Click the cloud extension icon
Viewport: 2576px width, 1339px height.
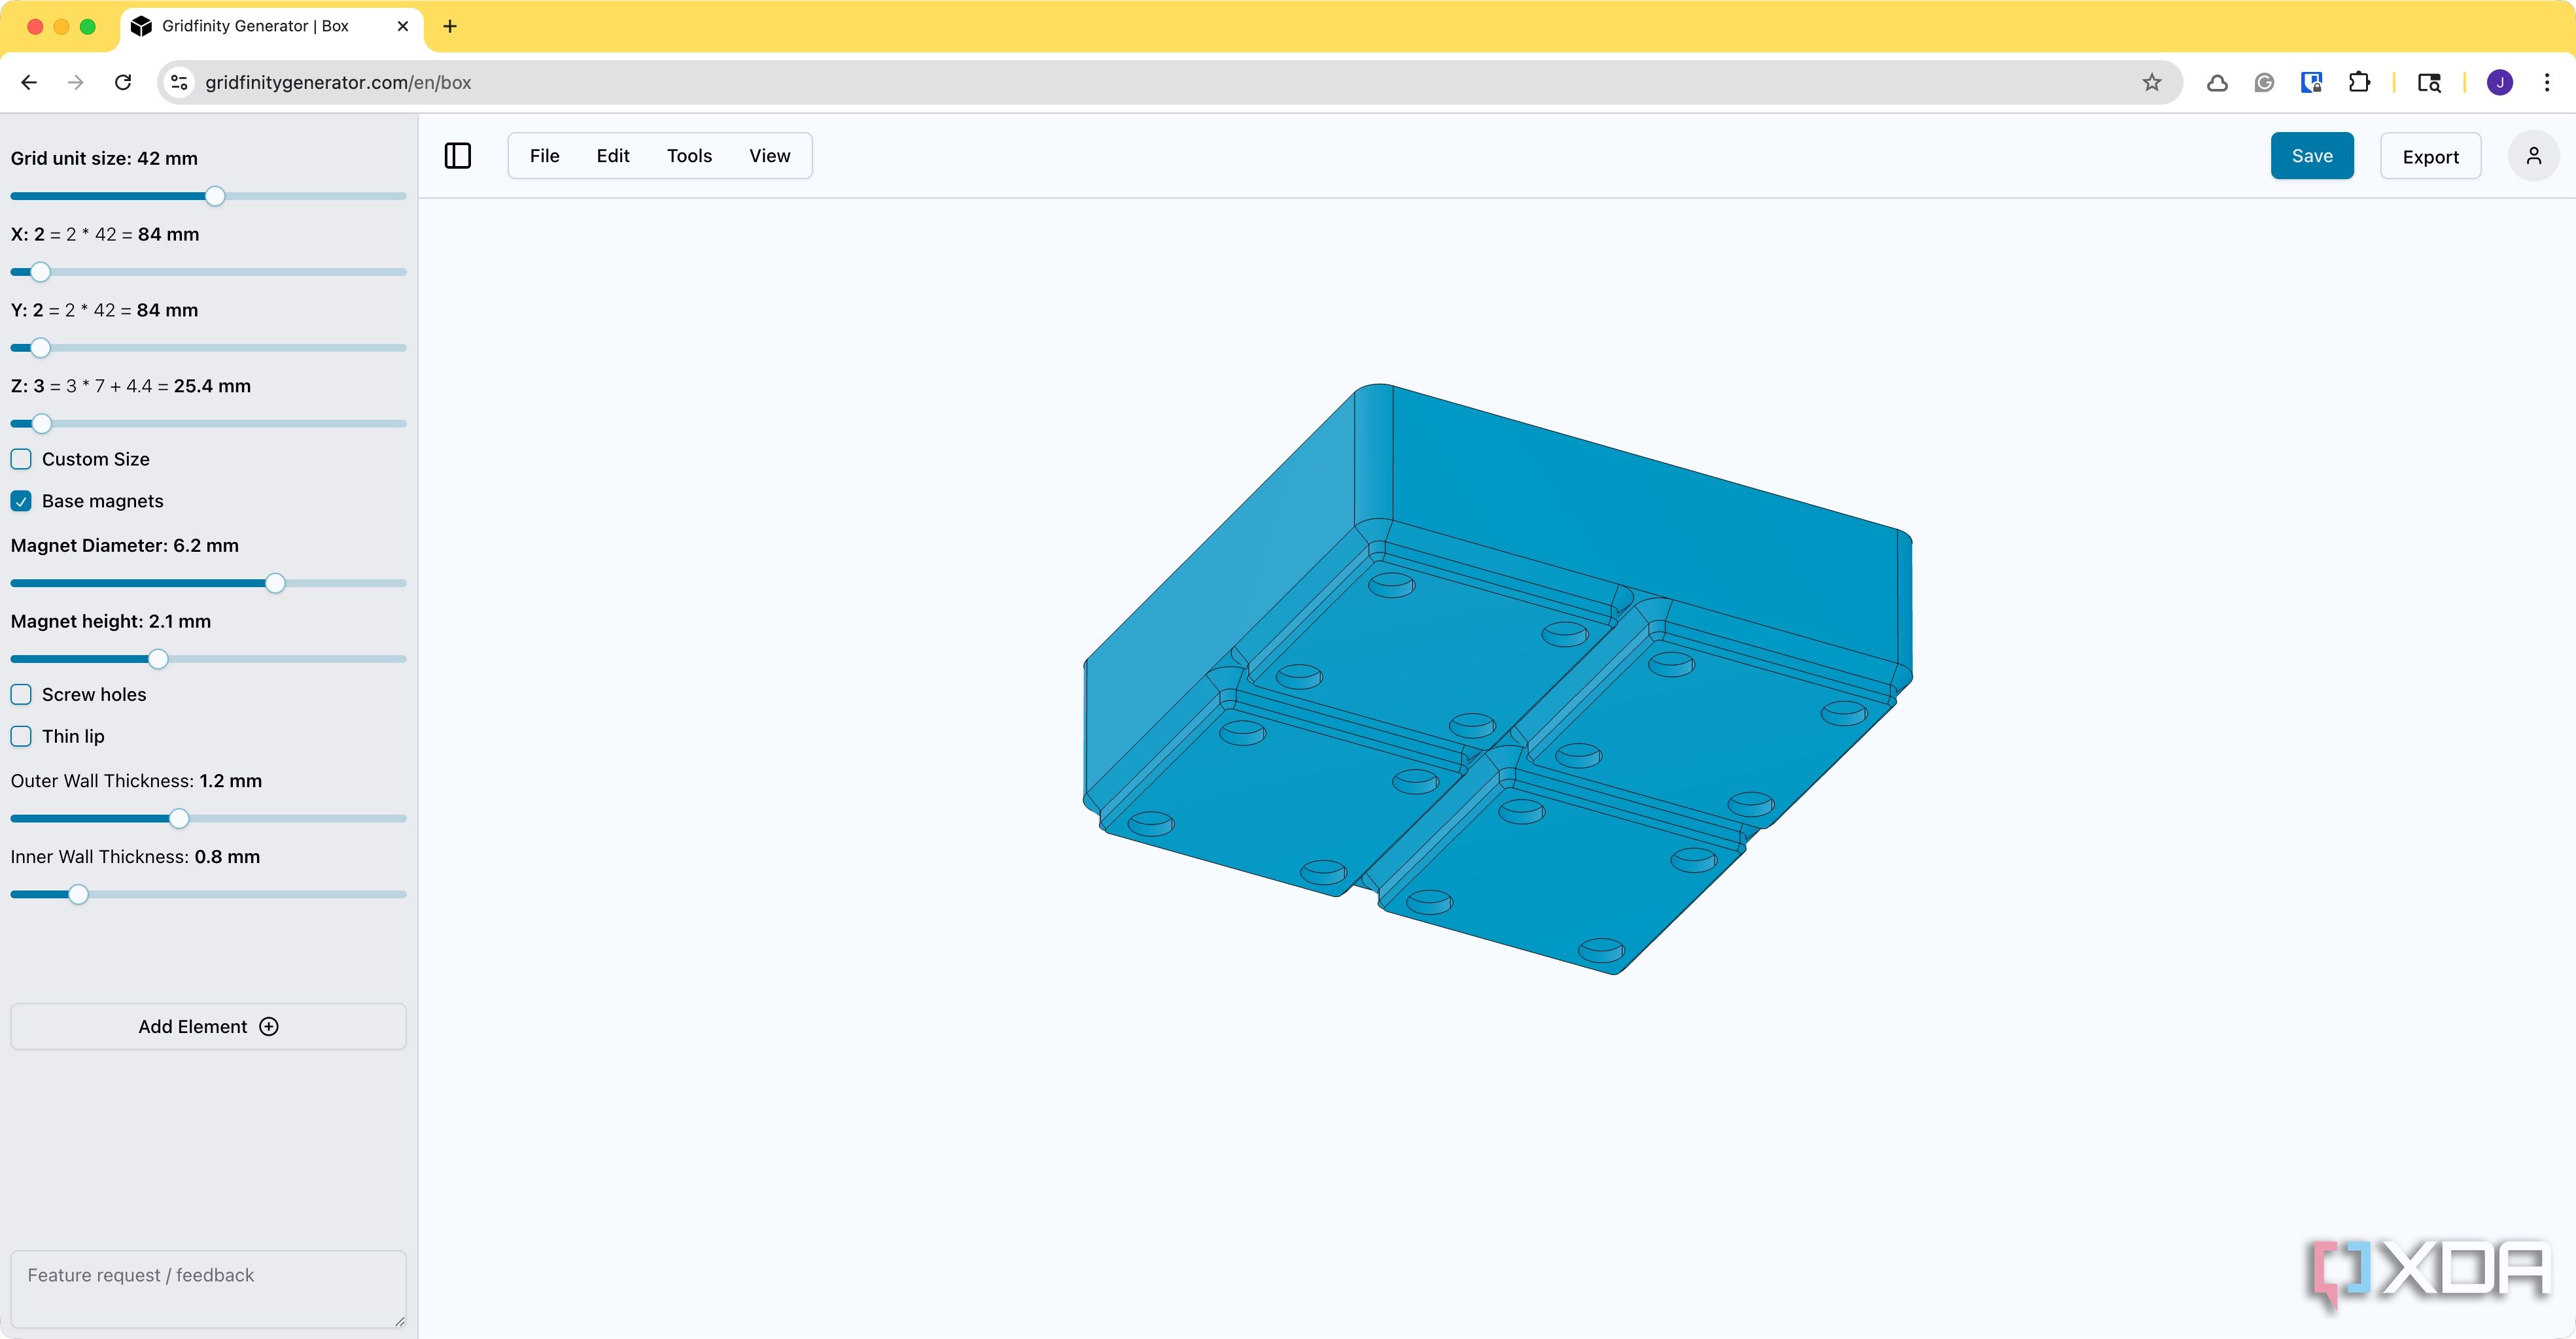pos(2216,83)
